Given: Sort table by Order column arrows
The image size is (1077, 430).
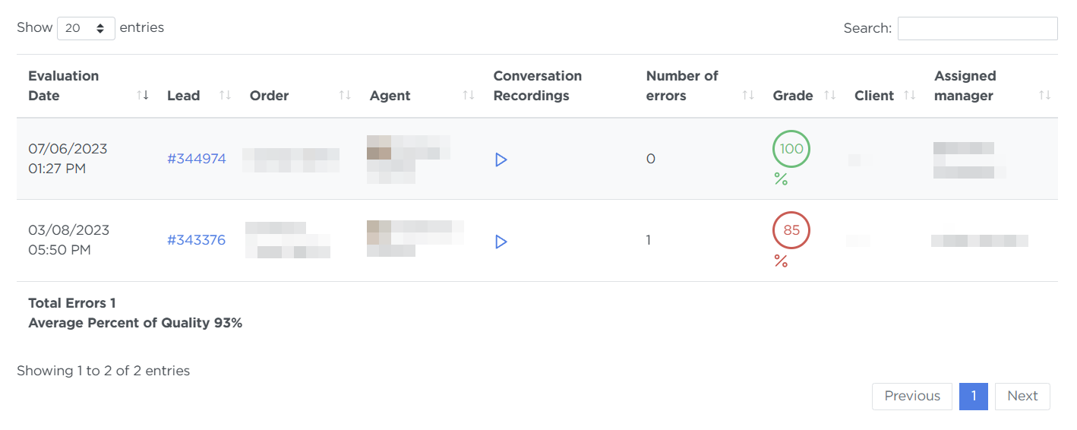Looking at the screenshot, I should point(345,95).
